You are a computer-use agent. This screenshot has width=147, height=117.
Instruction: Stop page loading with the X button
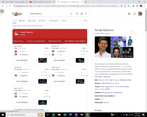pyautogui.click(x=10, y=6)
